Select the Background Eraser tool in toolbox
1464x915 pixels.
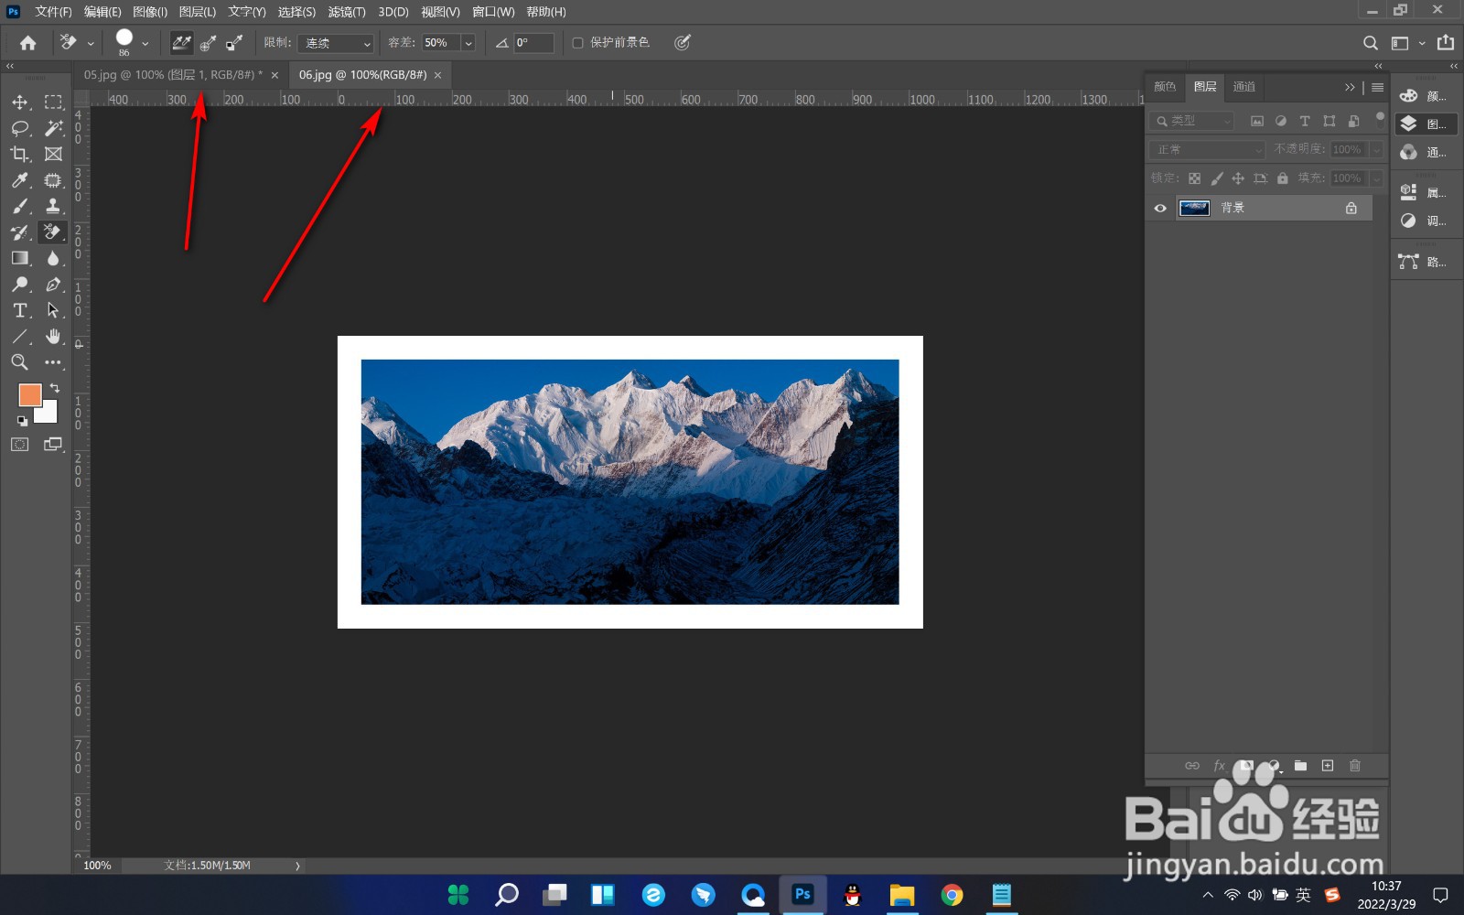[54, 232]
